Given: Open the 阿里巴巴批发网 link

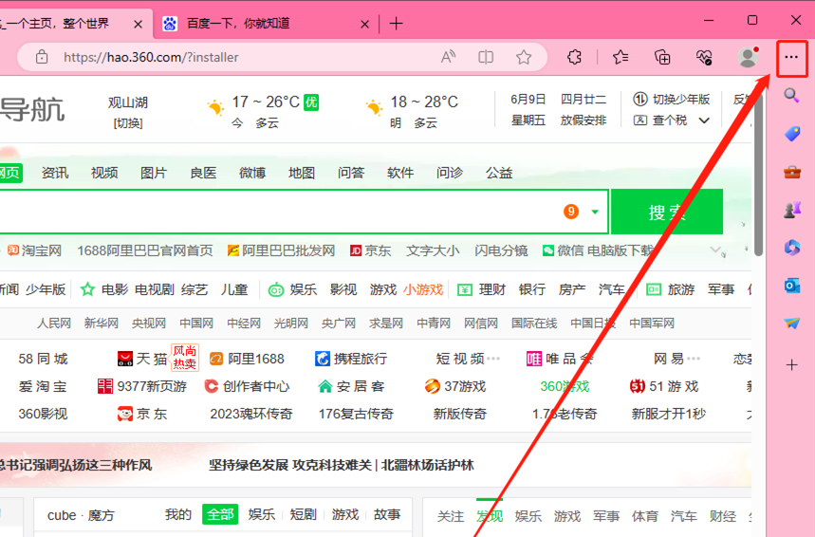Looking at the screenshot, I should click(281, 250).
